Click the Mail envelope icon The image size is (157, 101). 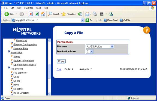(x=87, y=14)
